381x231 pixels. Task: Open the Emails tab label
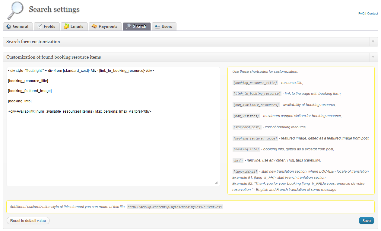tap(77, 27)
